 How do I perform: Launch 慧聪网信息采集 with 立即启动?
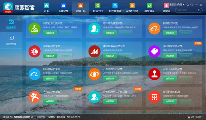coord(50,56)
